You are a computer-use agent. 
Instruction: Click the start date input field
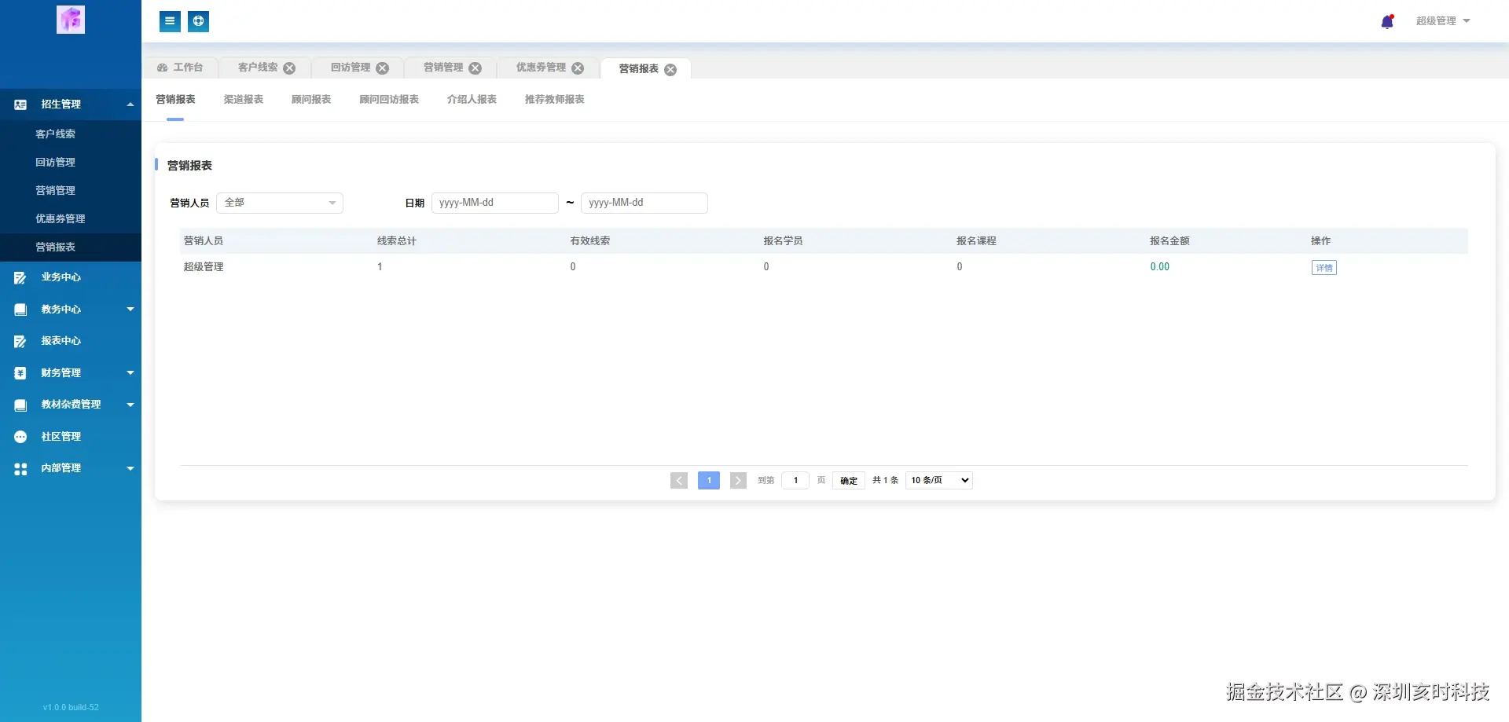495,203
